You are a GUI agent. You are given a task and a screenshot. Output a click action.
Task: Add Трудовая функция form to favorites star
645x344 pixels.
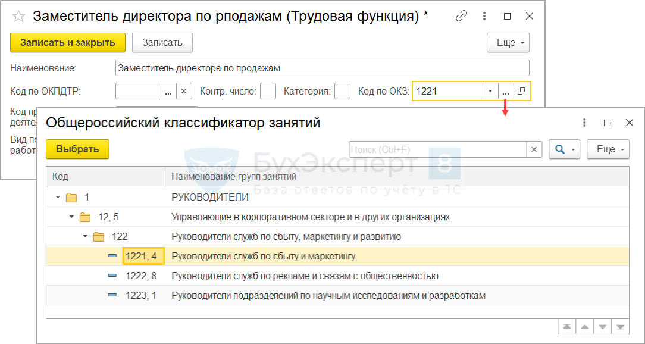(18, 17)
